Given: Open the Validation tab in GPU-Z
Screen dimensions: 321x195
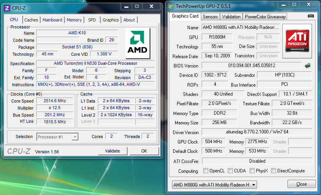Looking at the screenshot, I should [x=231, y=16].
